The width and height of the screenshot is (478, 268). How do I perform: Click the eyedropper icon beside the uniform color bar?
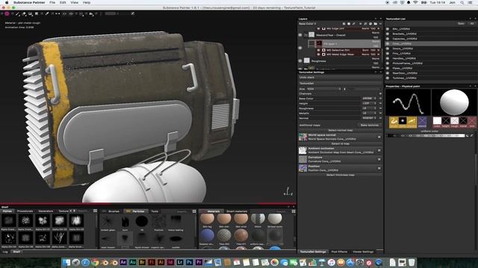click(x=471, y=135)
